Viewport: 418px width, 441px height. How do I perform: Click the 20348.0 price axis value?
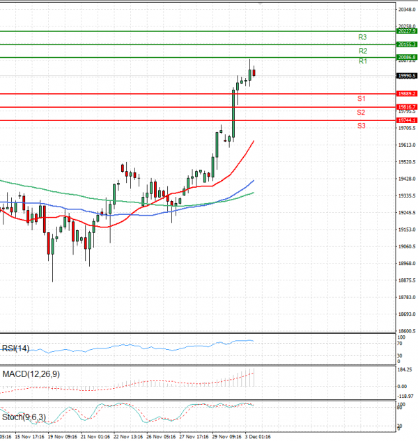click(407, 10)
